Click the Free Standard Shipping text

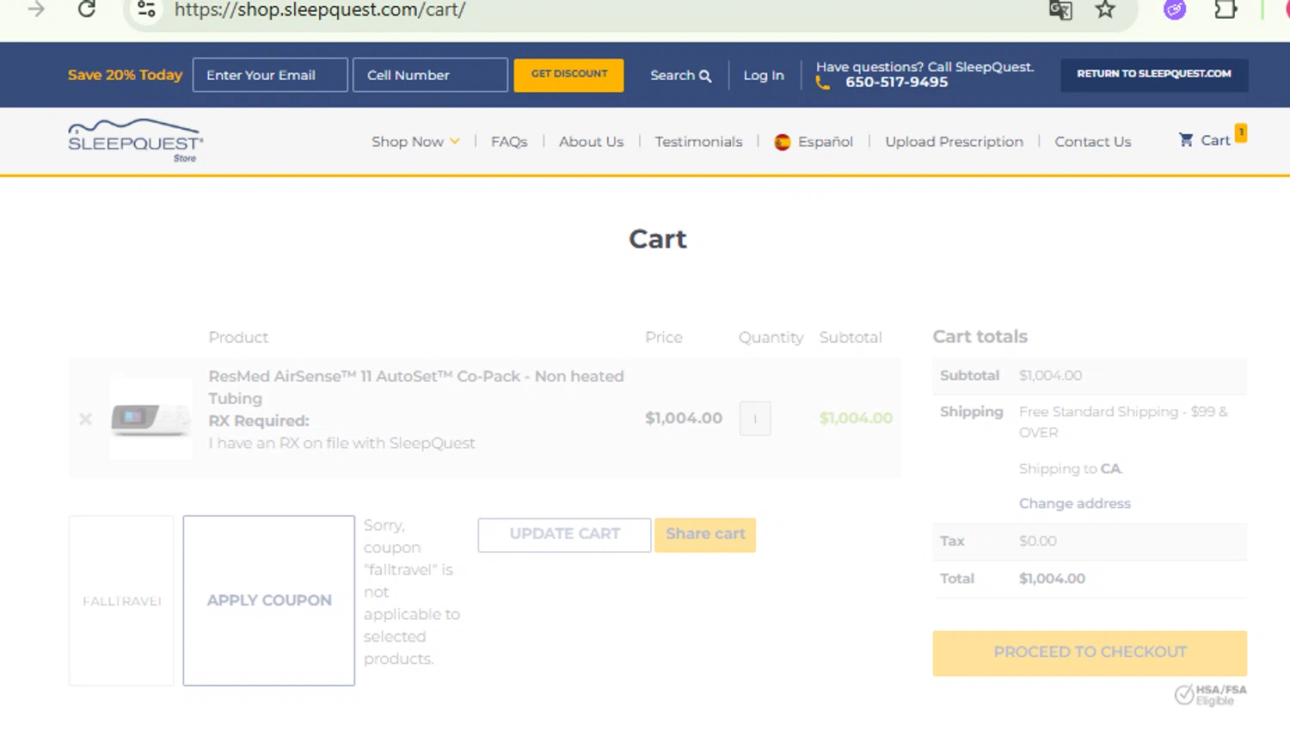click(1123, 422)
